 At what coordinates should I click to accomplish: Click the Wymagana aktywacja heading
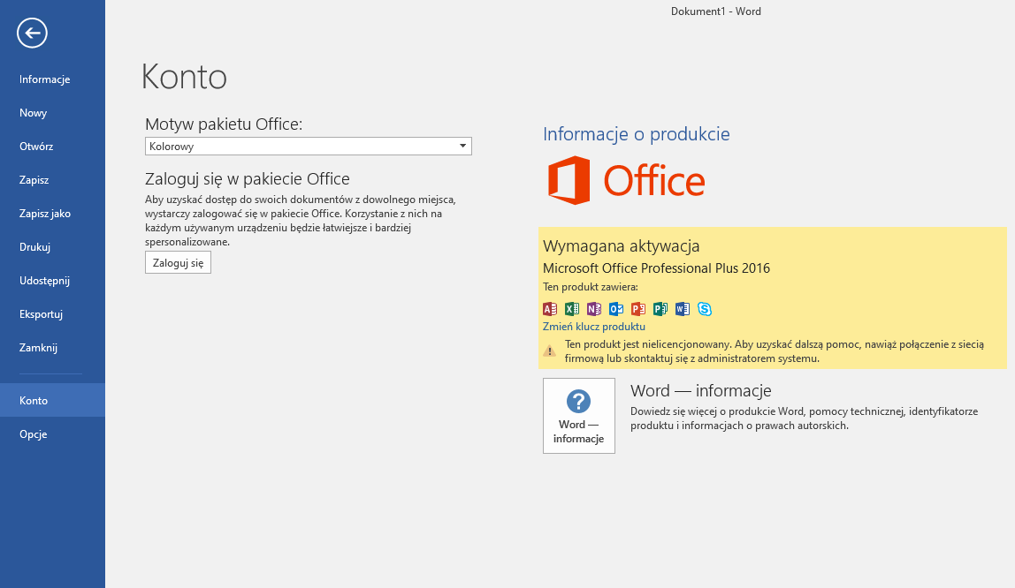[x=621, y=246]
